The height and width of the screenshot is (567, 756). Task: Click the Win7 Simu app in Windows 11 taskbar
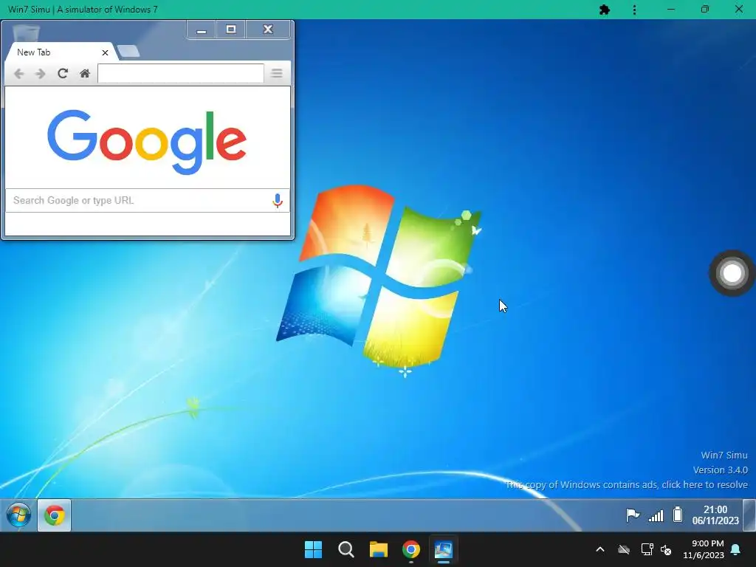tap(443, 549)
